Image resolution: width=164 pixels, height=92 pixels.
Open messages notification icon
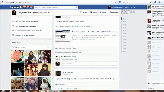pos(28,7)
